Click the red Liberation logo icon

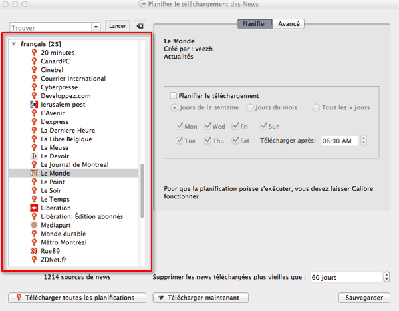pos(34,208)
